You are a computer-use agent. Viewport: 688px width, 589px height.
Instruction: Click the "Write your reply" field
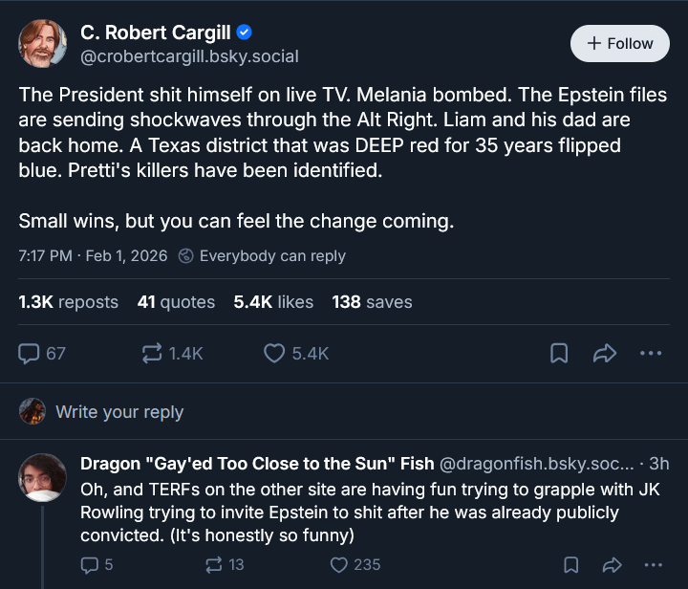119,412
